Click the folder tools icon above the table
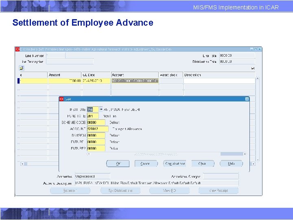Viewport: 293px width, 220px height. [x=22, y=68]
